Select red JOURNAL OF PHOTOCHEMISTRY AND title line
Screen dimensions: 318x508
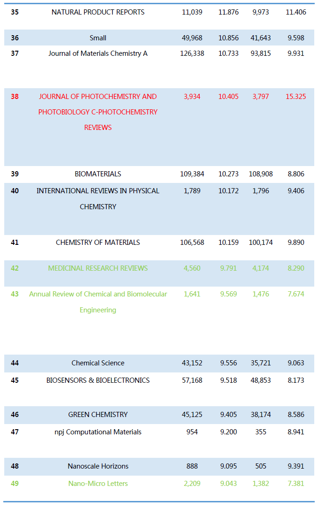point(98,97)
